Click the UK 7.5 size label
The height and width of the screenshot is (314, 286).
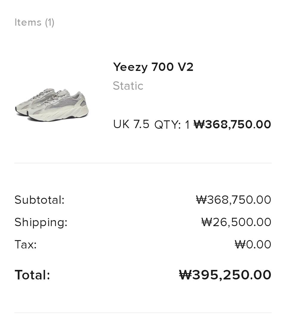131,125
